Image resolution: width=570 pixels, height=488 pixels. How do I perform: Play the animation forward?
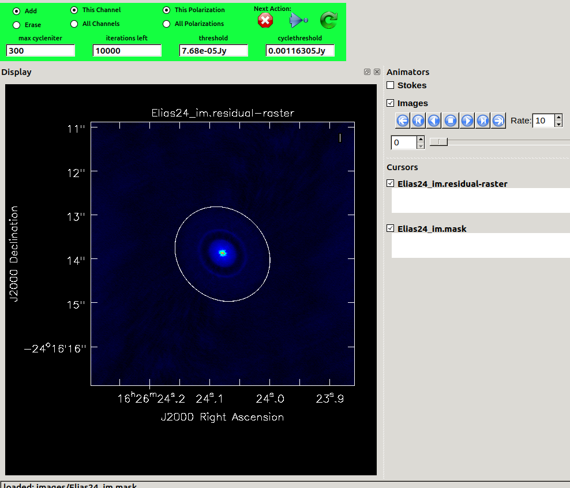[x=467, y=121]
